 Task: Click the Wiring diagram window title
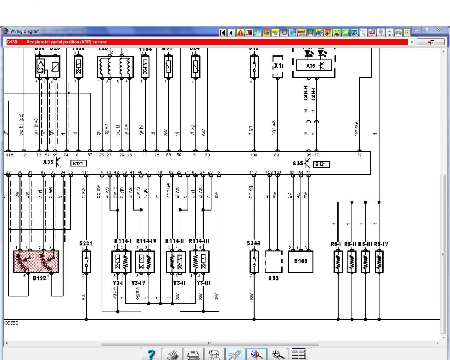(25, 31)
